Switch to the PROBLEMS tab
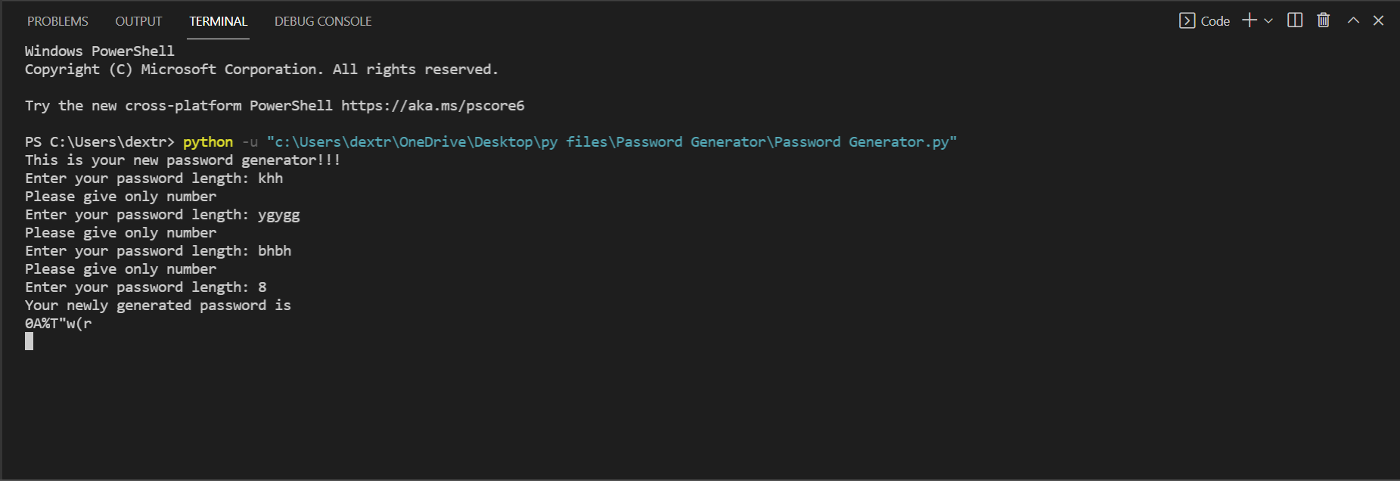The height and width of the screenshot is (481, 1400). [x=57, y=21]
